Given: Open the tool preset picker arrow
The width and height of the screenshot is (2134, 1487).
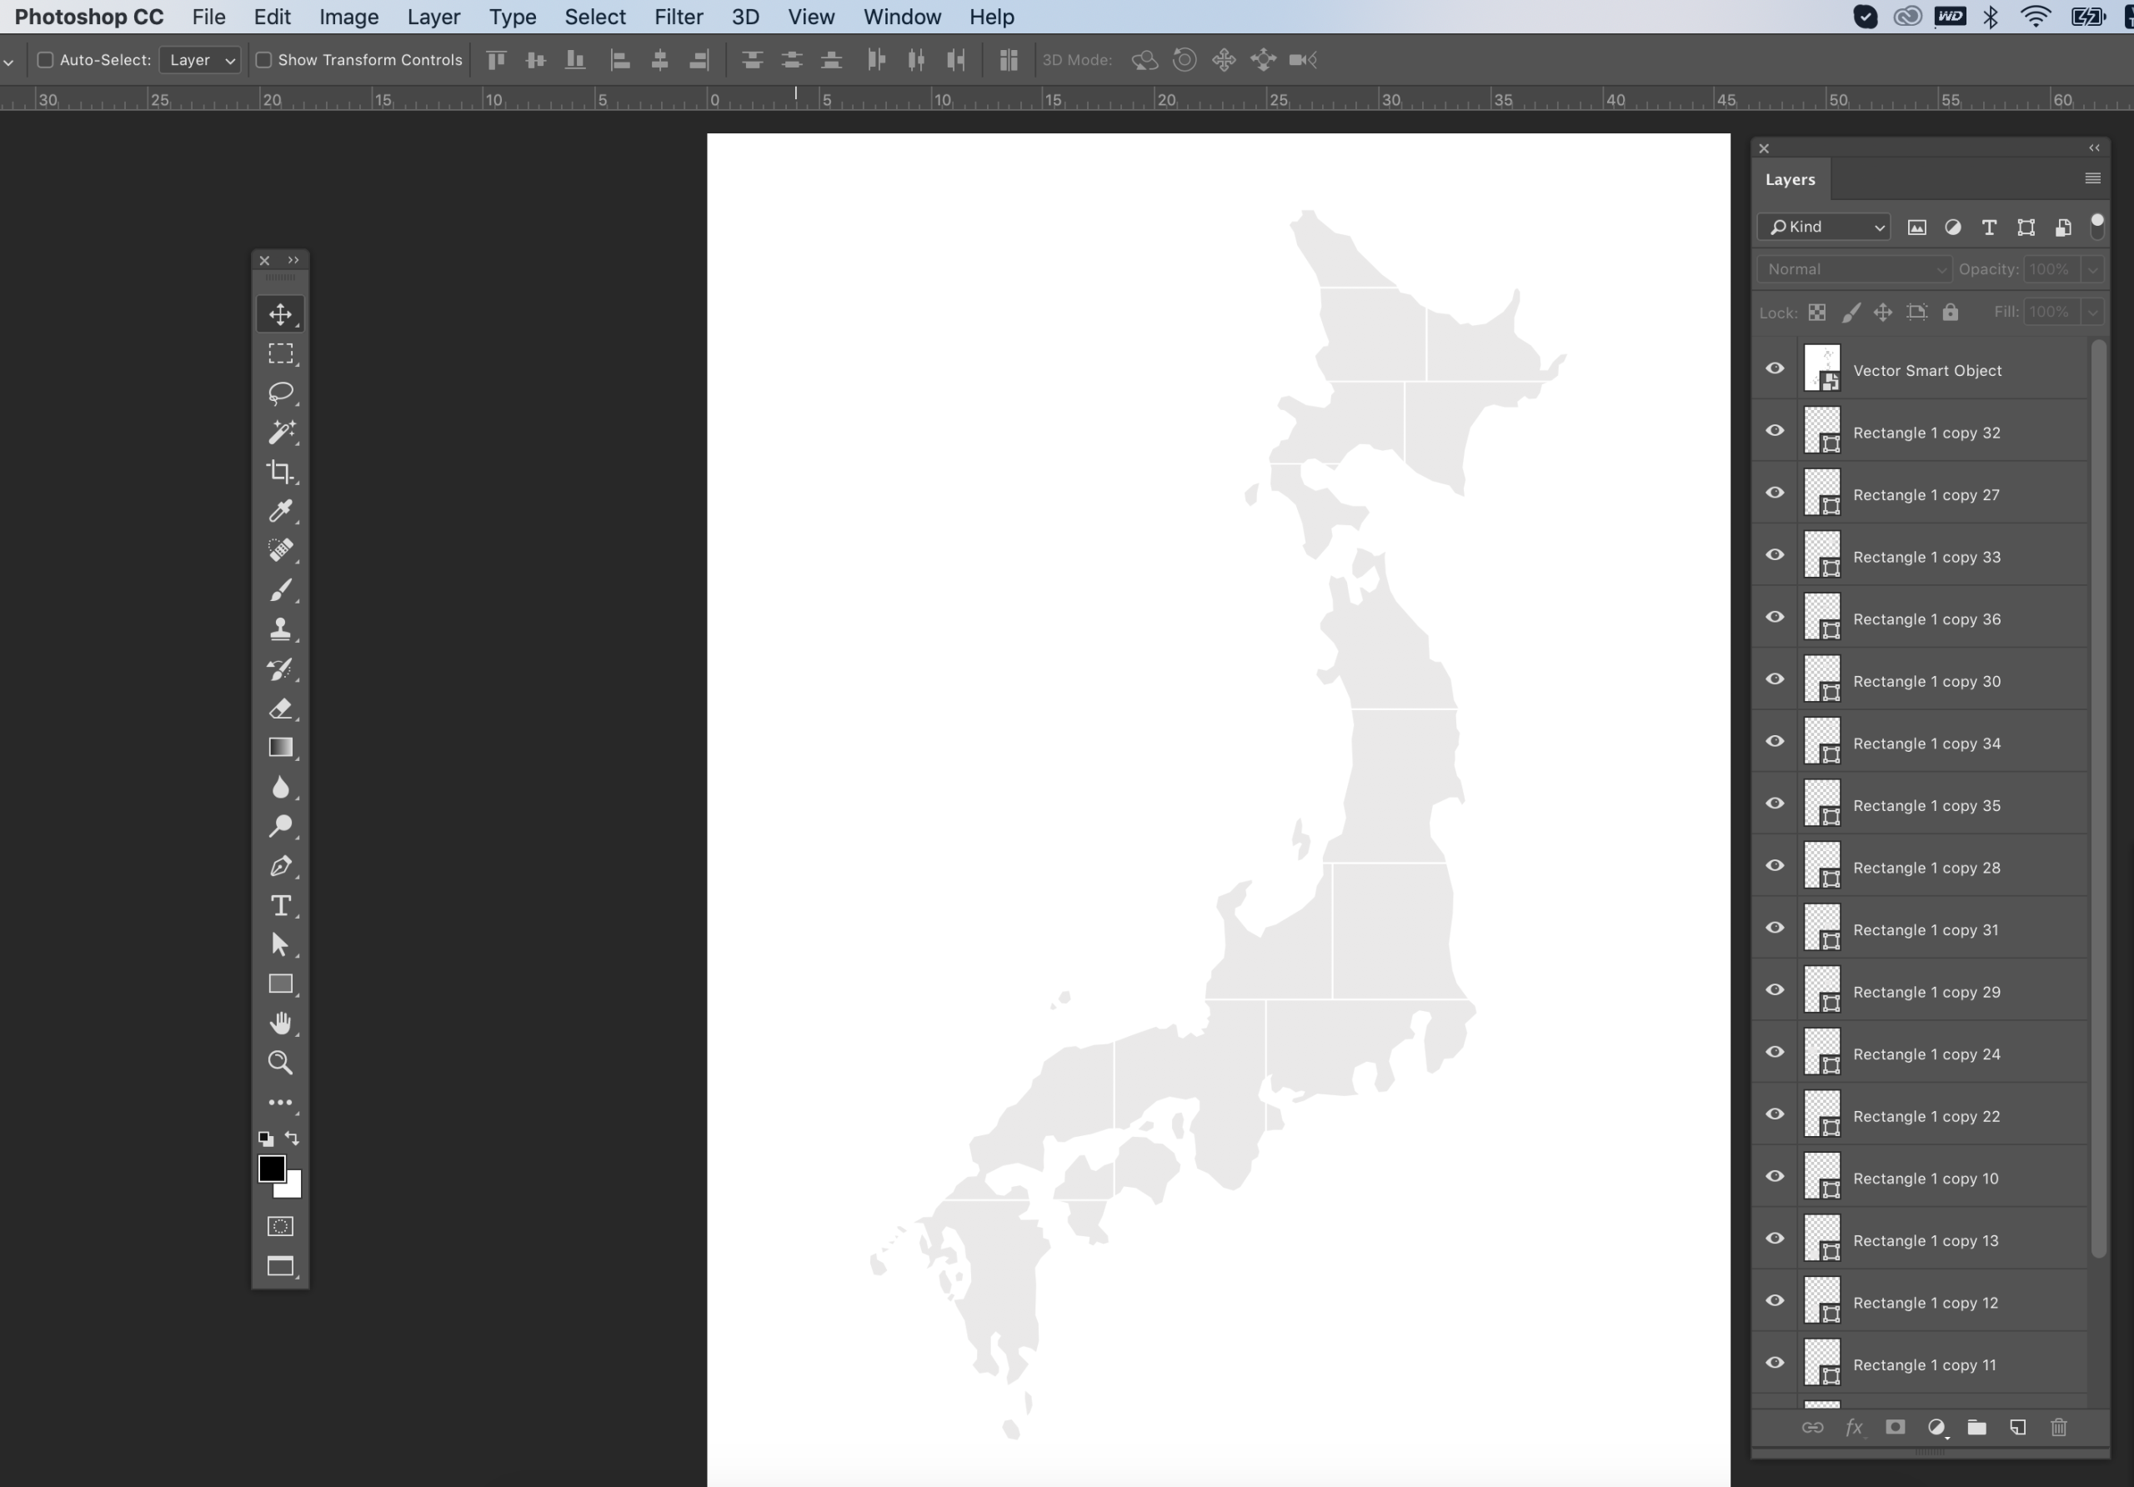Looking at the screenshot, I should pyautogui.click(x=8, y=62).
